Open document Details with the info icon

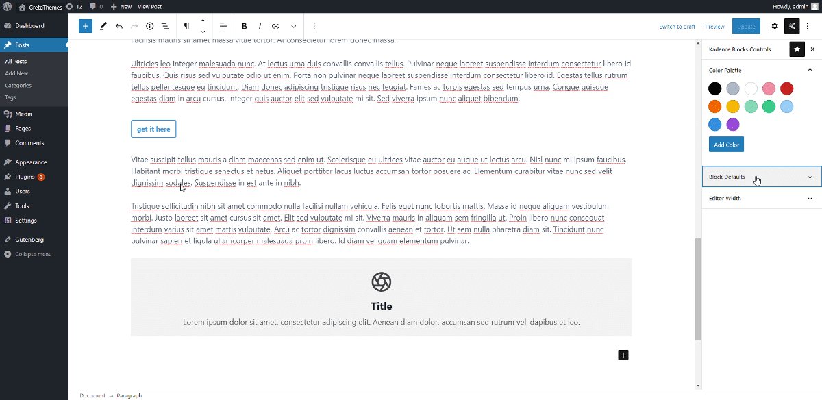point(149,26)
